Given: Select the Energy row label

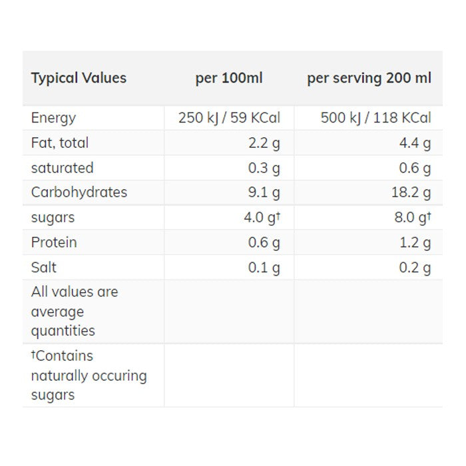Looking at the screenshot, I should pyautogui.click(x=53, y=118).
